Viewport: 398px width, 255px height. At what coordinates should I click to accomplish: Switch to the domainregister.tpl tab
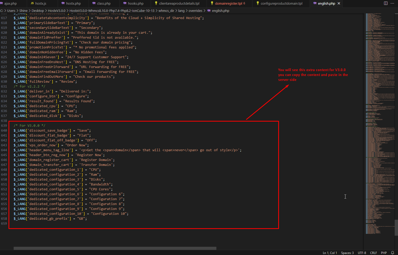click(228, 3)
